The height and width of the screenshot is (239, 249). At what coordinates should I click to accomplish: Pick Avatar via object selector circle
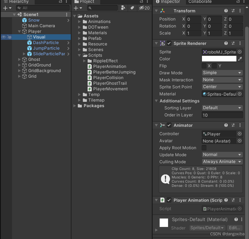[x=240, y=141]
